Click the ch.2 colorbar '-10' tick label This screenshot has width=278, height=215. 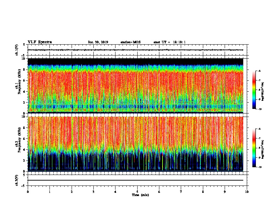[259, 167]
